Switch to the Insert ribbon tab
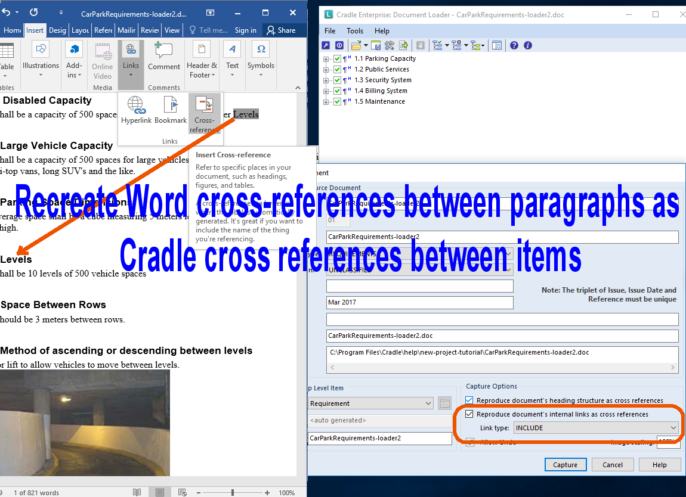The width and height of the screenshot is (686, 497). tap(35, 29)
